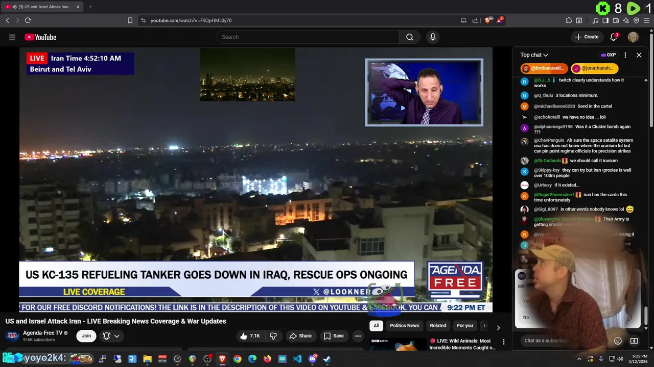Reload the page in Brave

coord(28,20)
